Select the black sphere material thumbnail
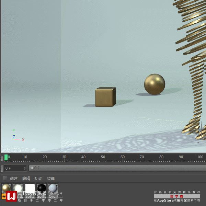Image resolution: width=206 pixels, height=206 pixels. (x=42, y=188)
